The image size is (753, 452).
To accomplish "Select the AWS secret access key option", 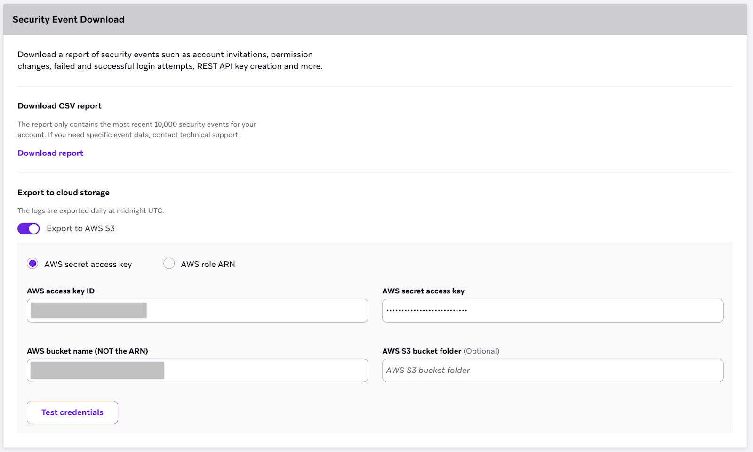I will [x=32, y=264].
